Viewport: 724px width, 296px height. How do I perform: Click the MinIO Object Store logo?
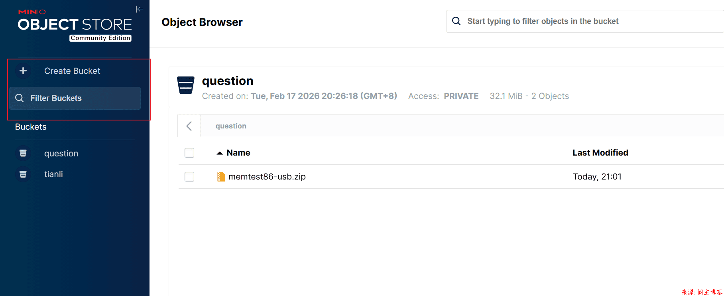click(x=75, y=25)
